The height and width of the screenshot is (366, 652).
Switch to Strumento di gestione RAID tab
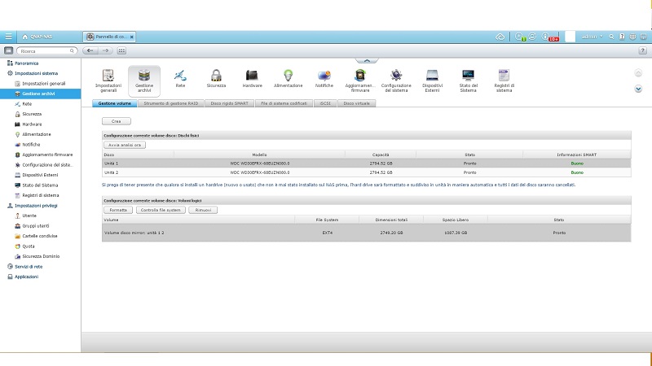coord(170,104)
